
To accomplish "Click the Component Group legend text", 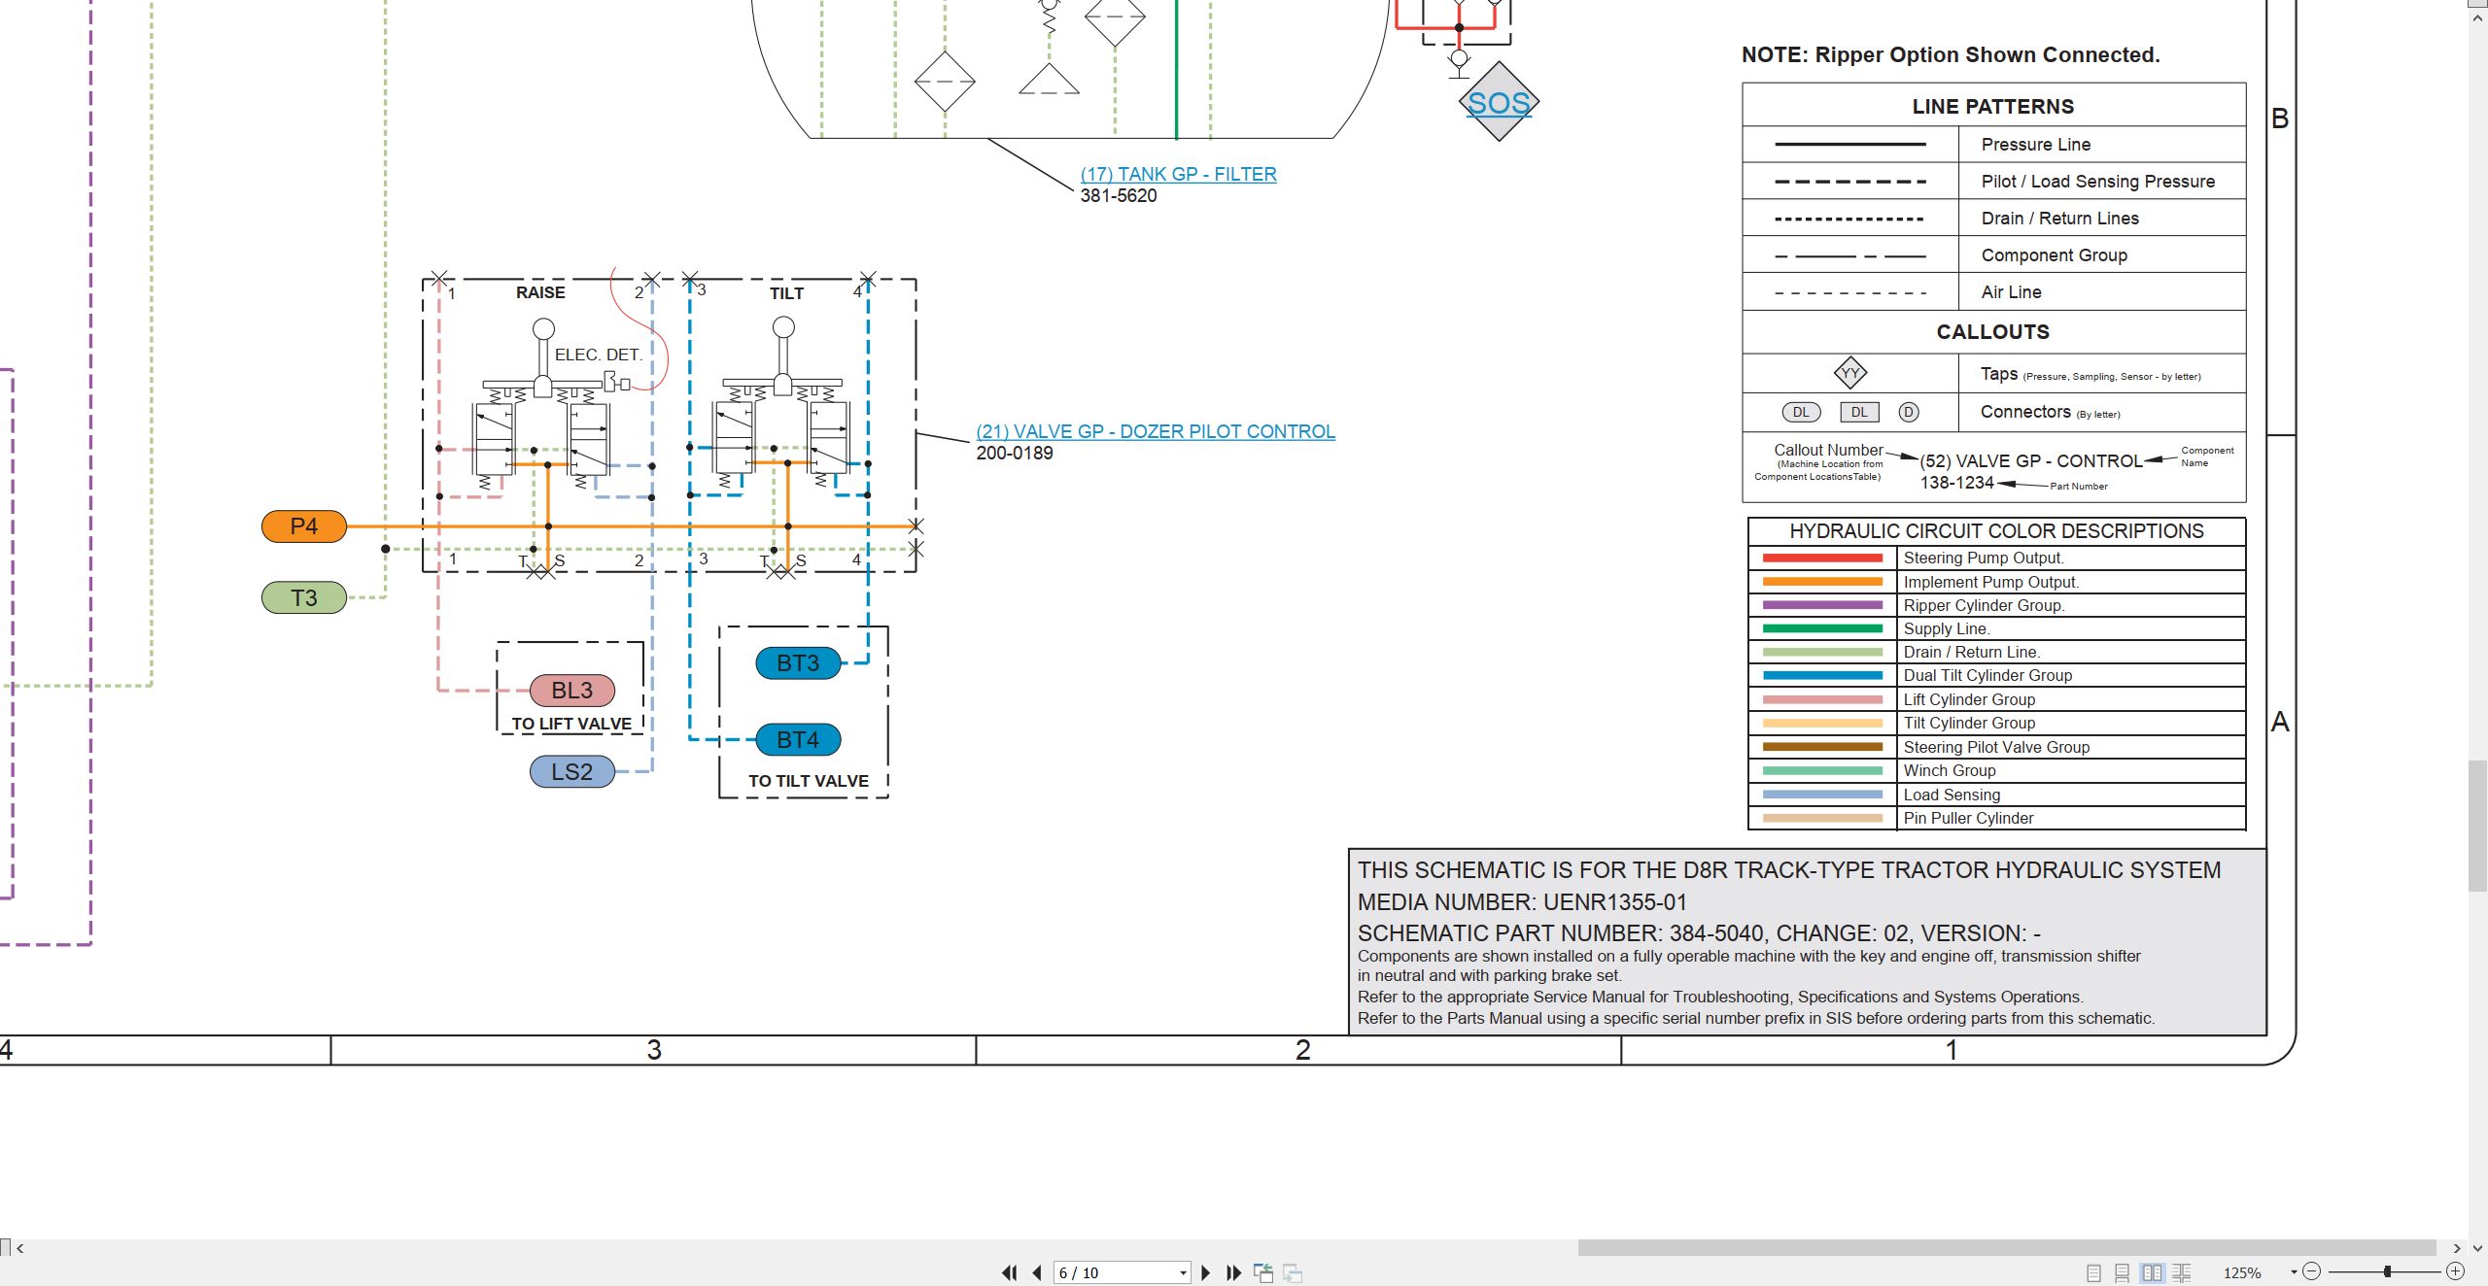I will tap(2055, 255).
